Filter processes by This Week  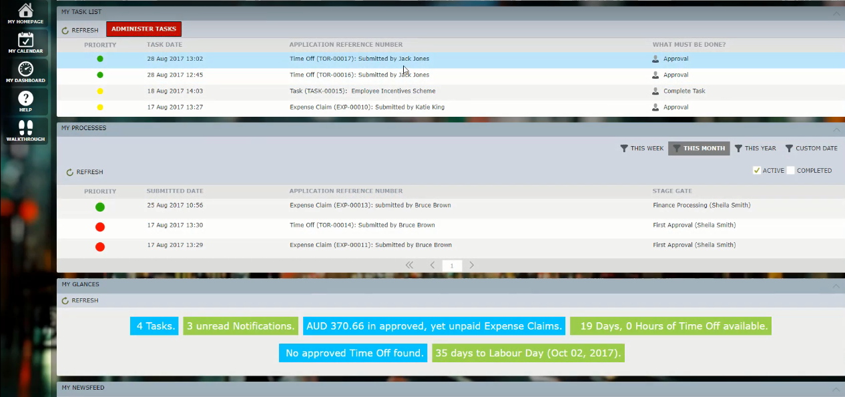click(642, 148)
